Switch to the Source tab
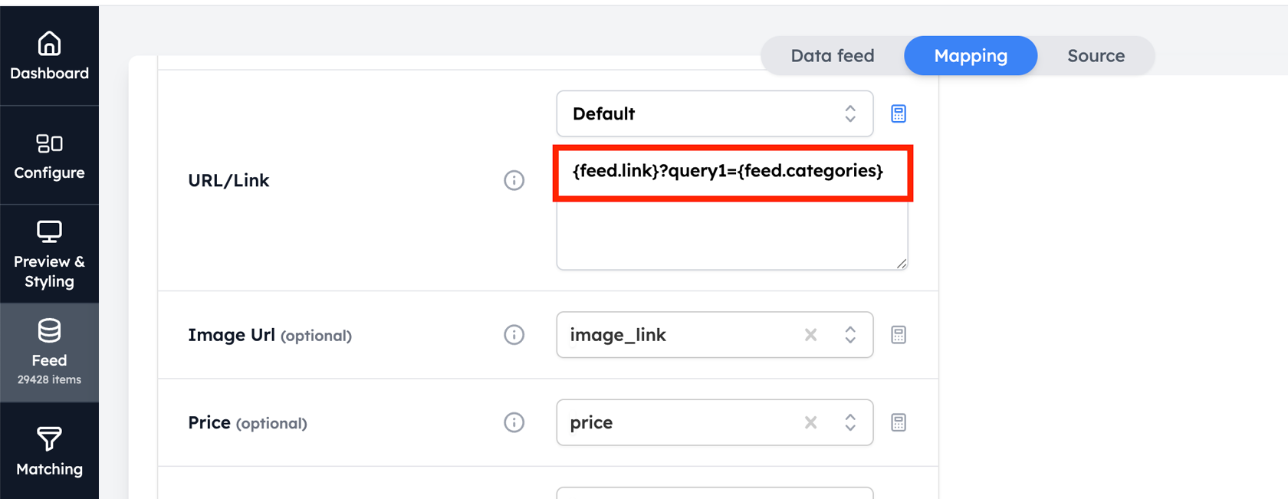The image size is (1288, 499). (1096, 56)
